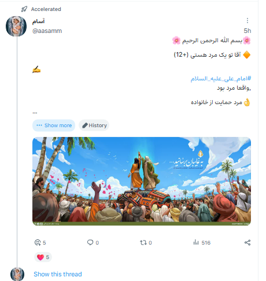Click the small avatar beside thread link
266x281 pixels.
pyautogui.click(x=17, y=274)
